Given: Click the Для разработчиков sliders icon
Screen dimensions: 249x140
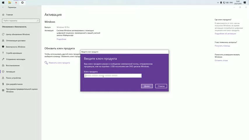Looking at the screenshot, I should pyautogui.click(x=3, y=84).
